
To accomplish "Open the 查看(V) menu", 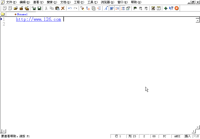I will click(38, 2).
